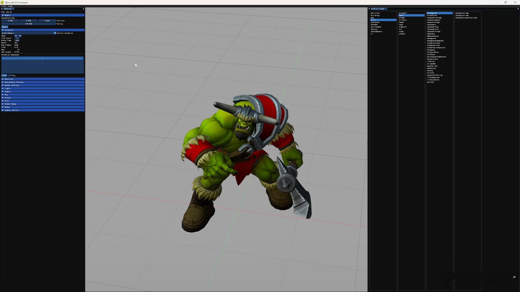
Task: Expand the Camera section
Action: (x=43, y=91)
